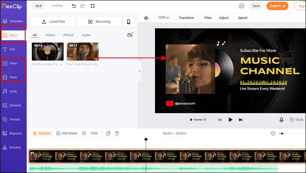Skip to the next scene
The height and width of the screenshot is (173, 306).
[240, 120]
